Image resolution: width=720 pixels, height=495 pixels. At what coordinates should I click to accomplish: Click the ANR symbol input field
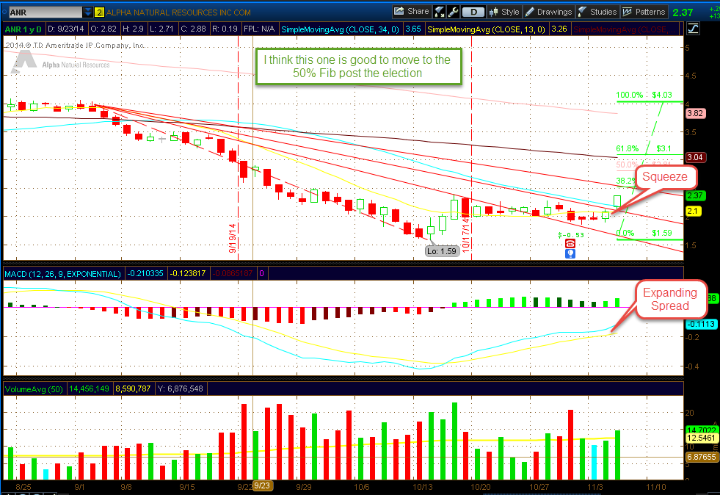(46, 12)
